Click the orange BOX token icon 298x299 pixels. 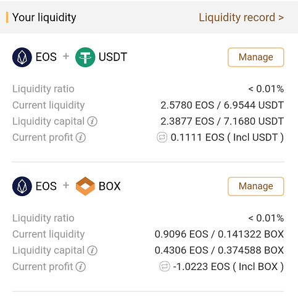85,186
